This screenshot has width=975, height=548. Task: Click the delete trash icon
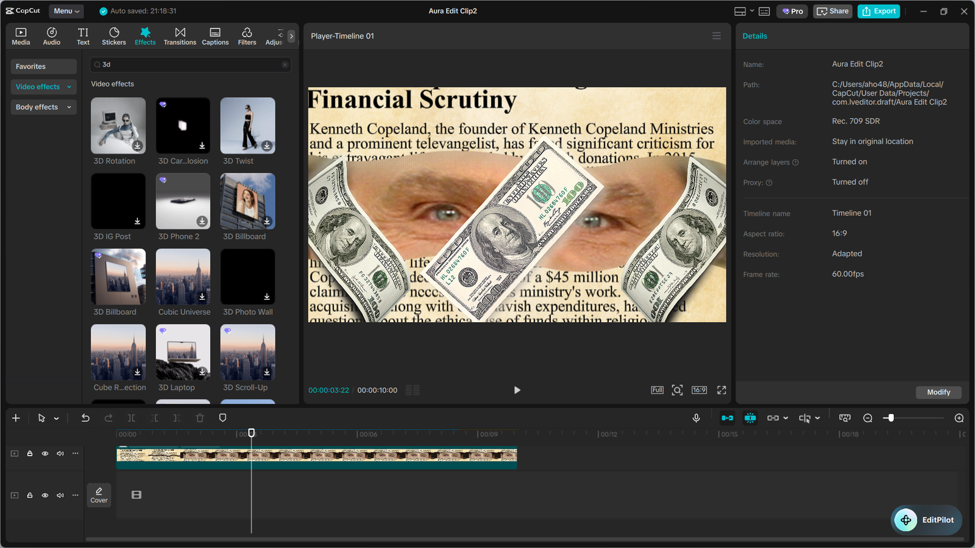pyautogui.click(x=200, y=418)
